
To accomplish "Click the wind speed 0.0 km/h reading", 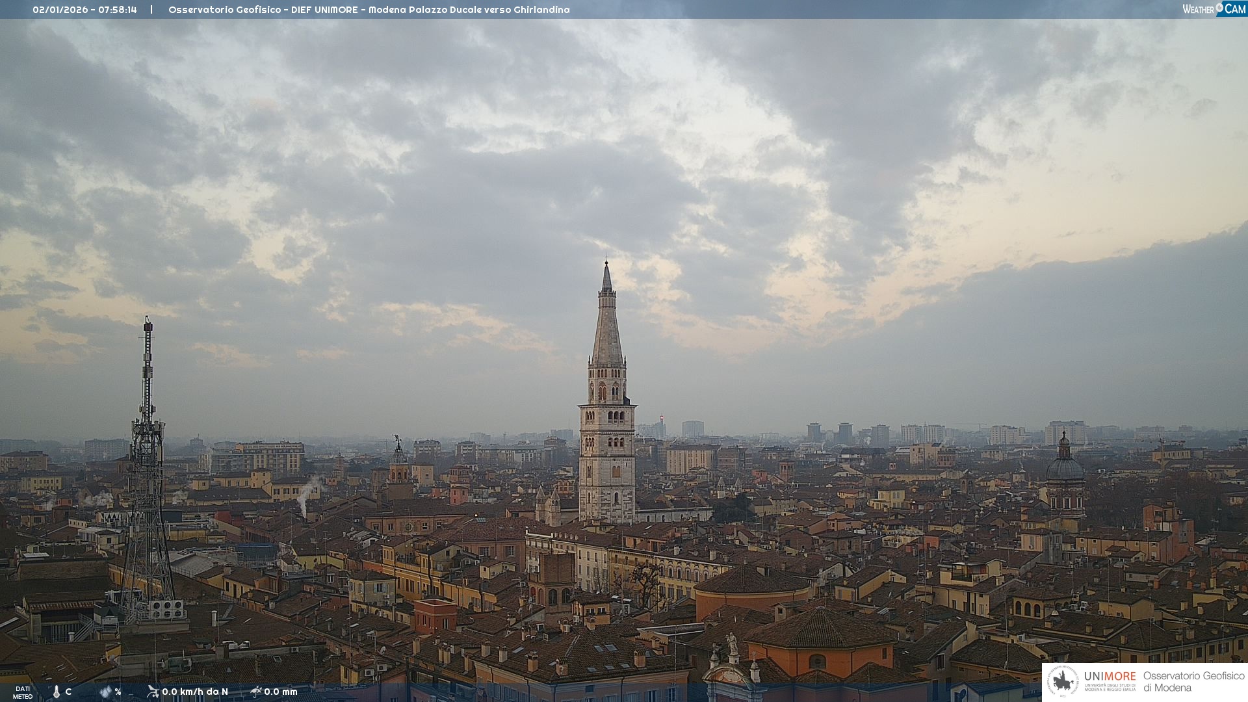I will [x=194, y=692].
